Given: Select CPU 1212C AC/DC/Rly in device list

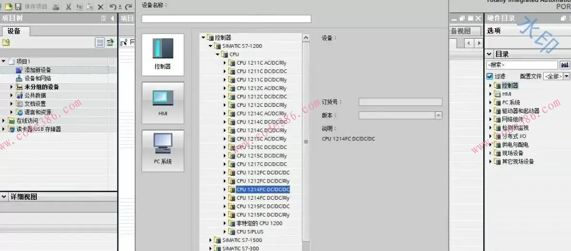Looking at the screenshot, I should [x=261, y=88].
